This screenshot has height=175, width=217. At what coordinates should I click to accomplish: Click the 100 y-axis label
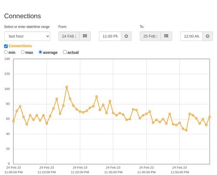click(x=7, y=89)
